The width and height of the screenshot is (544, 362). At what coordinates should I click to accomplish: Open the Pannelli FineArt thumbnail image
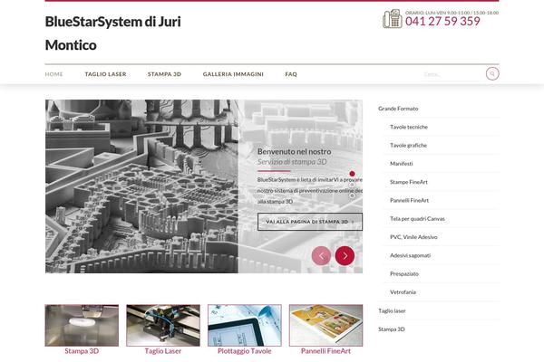[325, 325]
